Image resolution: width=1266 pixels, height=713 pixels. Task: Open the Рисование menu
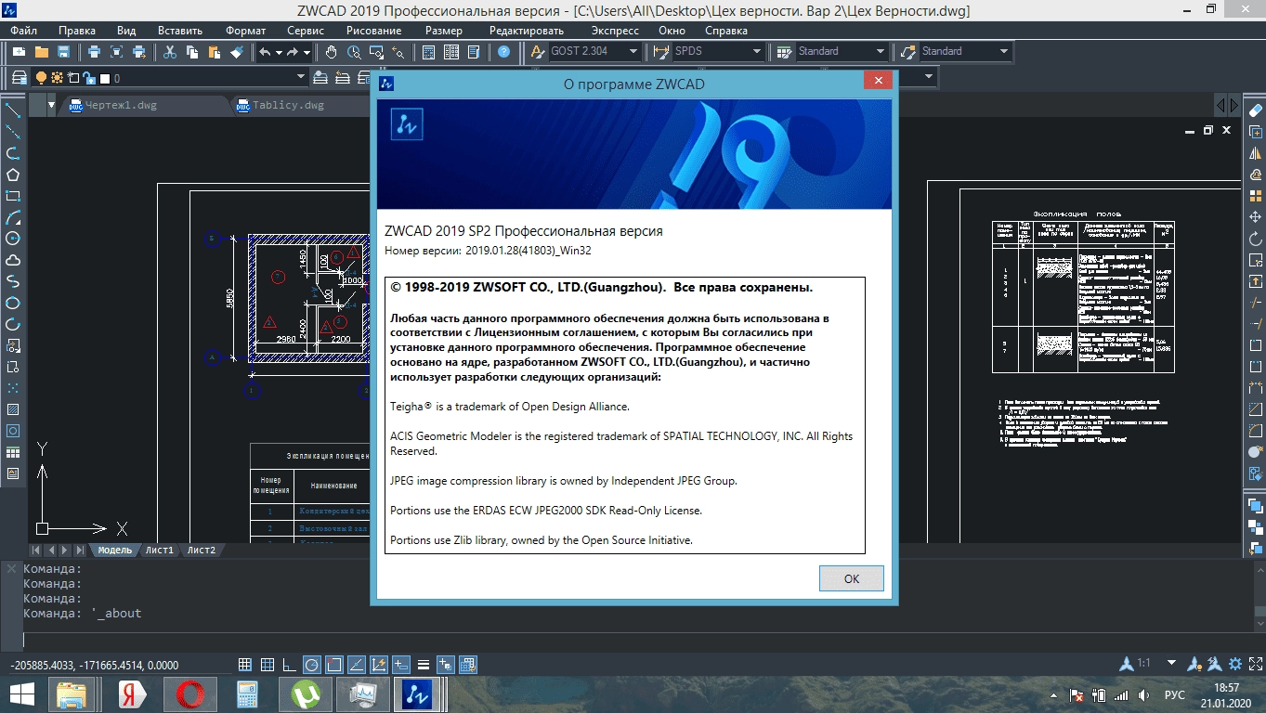(x=373, y=31)
